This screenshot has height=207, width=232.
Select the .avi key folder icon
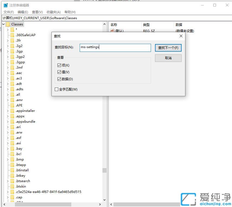point(12,143)
